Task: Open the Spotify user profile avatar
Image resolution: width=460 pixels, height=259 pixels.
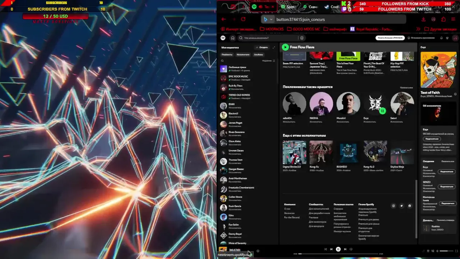Action: click(455, 38)
